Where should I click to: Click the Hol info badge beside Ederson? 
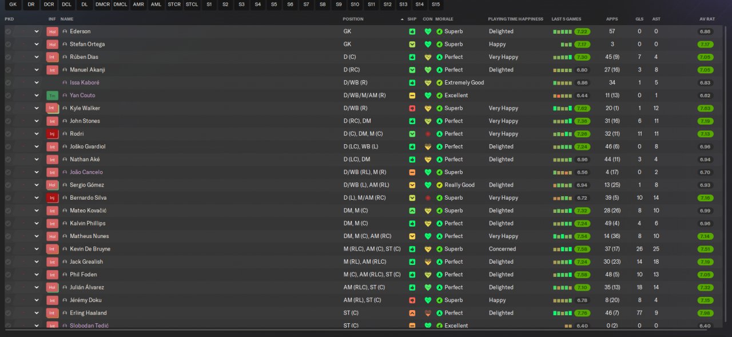53,31
